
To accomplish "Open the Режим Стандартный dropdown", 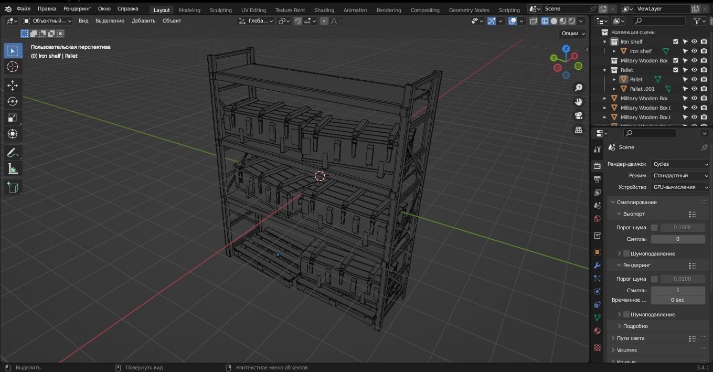I will click(680, 175).
